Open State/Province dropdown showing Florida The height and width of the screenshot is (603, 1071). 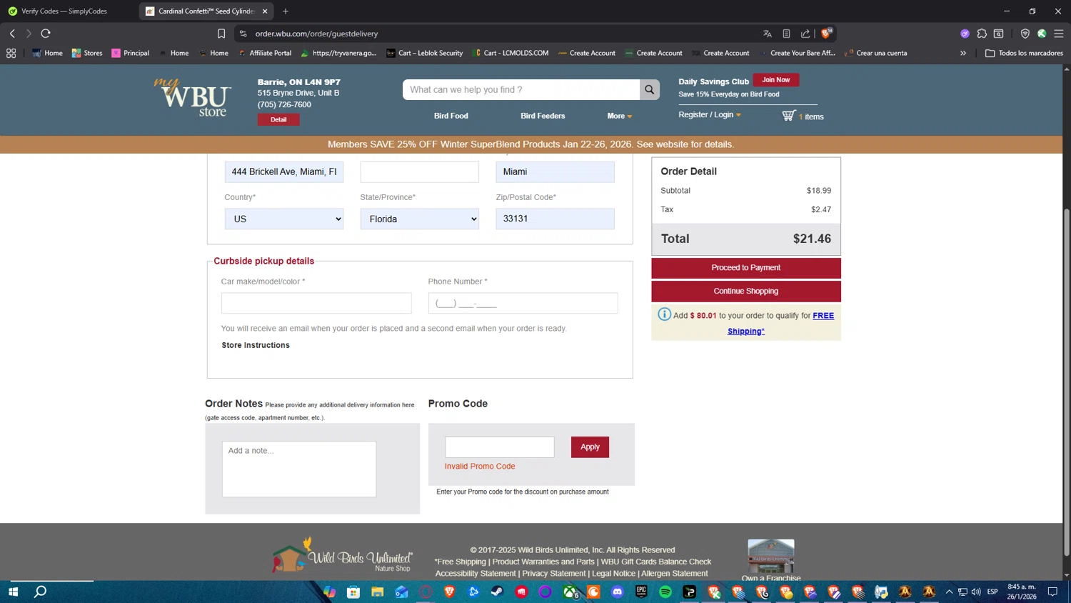(419, 219)
